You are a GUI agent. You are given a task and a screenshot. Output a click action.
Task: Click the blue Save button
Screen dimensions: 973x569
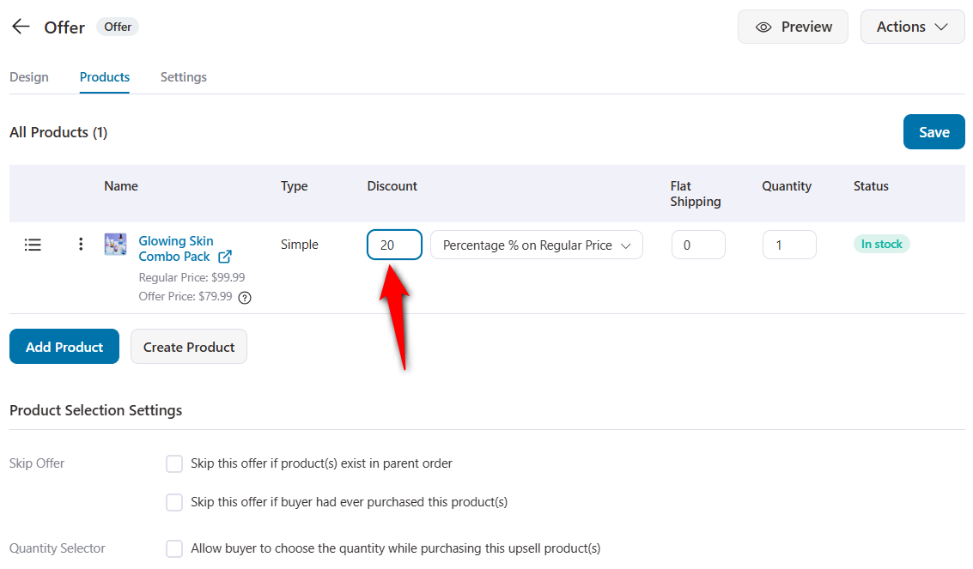[x=933, y=132]
